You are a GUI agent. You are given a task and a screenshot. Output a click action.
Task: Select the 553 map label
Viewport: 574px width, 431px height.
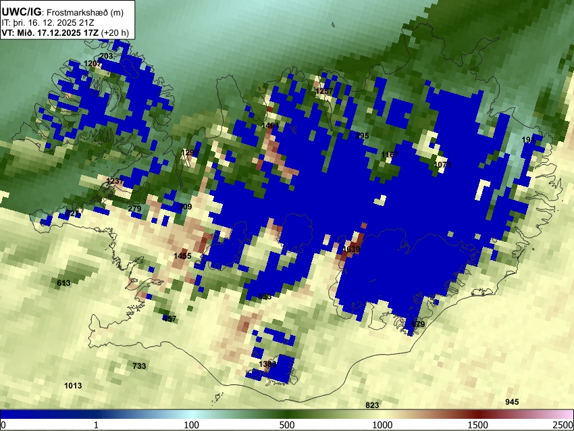[265, 297]
